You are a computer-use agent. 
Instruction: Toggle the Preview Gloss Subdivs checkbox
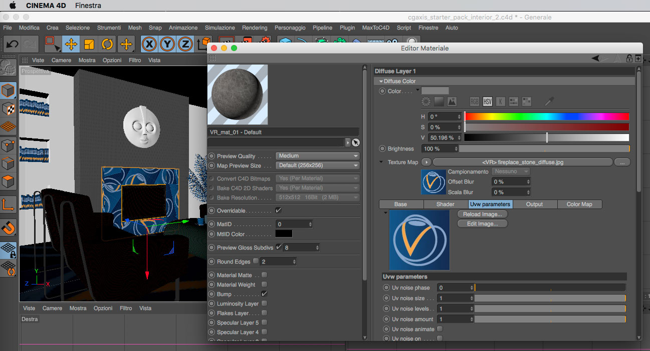[279, 247]
